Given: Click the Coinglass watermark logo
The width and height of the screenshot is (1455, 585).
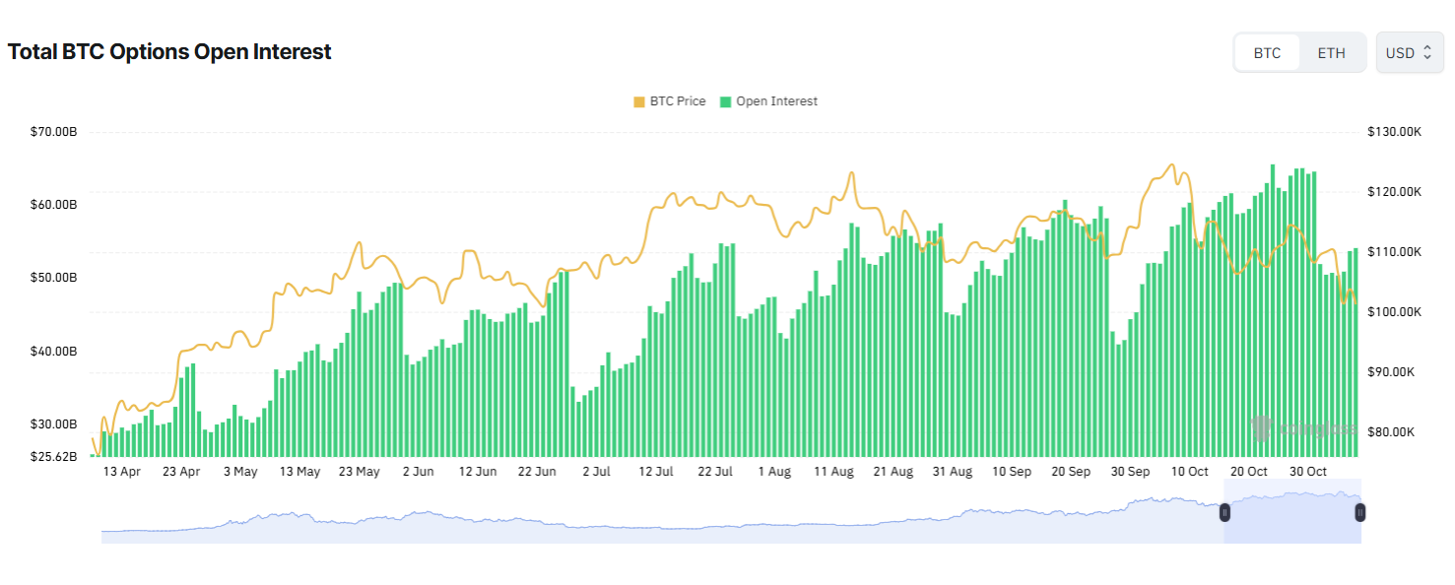Looking at the screenshot, I should (x=1264, y=427).
